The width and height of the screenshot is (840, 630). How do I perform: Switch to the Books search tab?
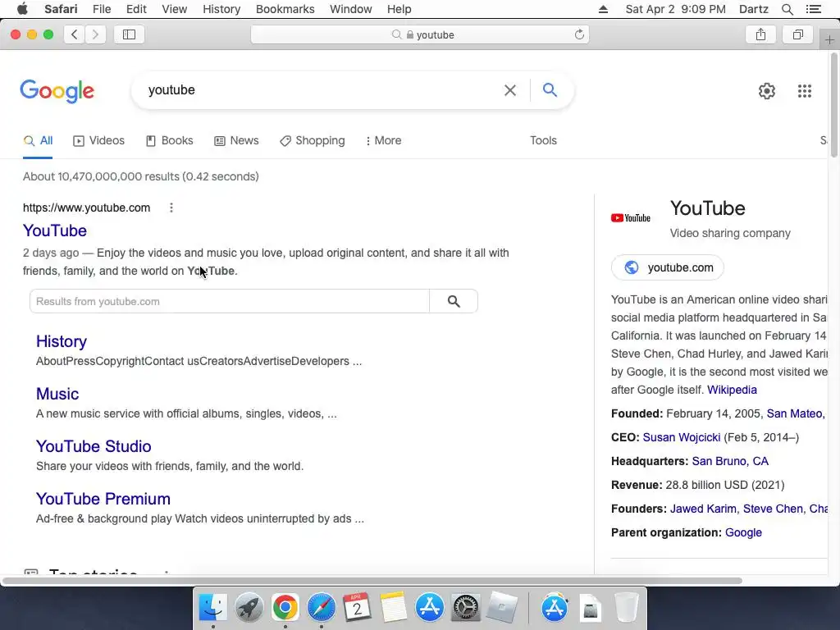pyautogui.click(x=169, y=141)
